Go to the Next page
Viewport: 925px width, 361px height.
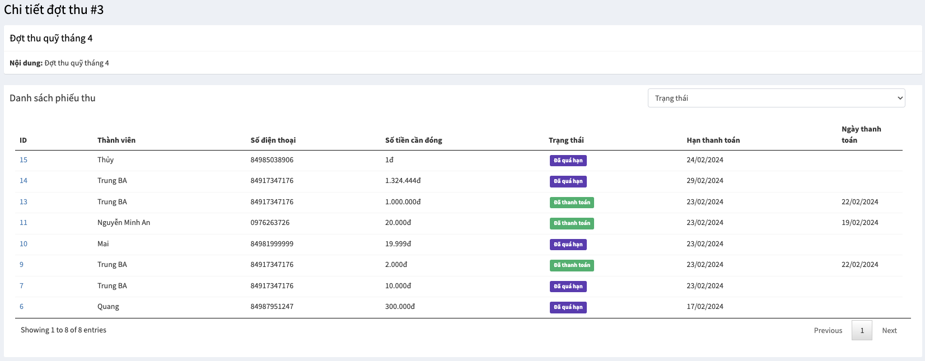(889, 330)
